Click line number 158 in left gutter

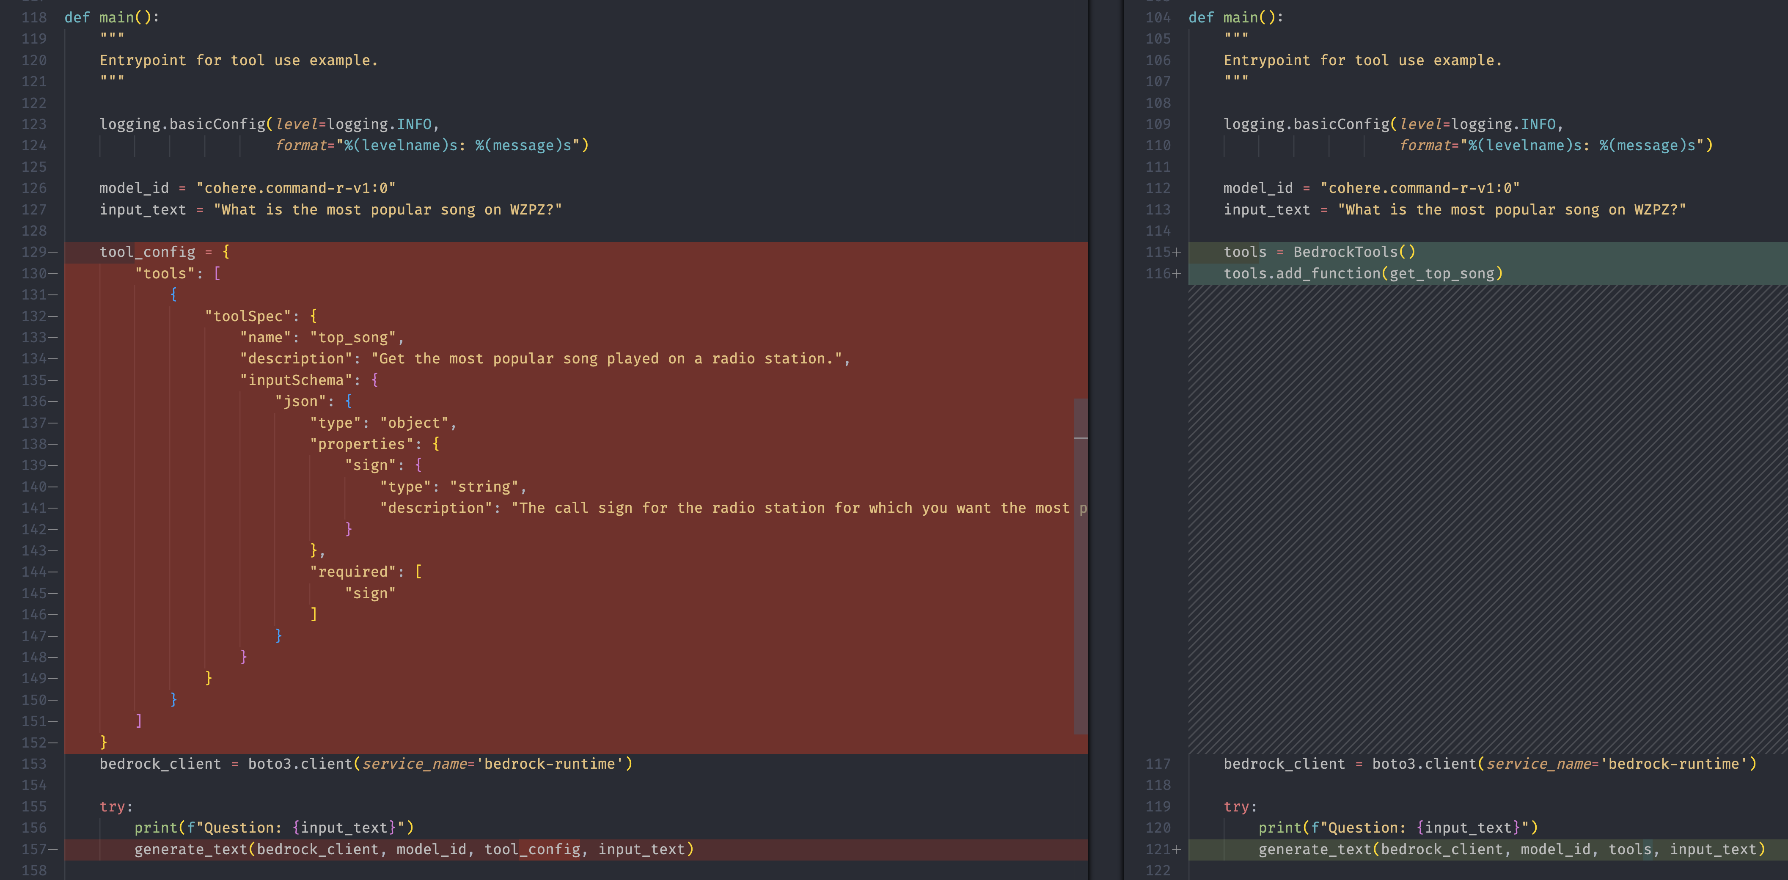34,870
